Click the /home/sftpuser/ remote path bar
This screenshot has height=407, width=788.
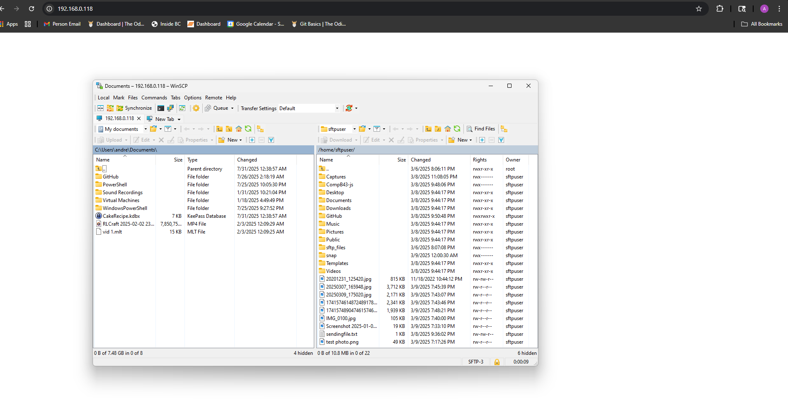click(427, 150)
